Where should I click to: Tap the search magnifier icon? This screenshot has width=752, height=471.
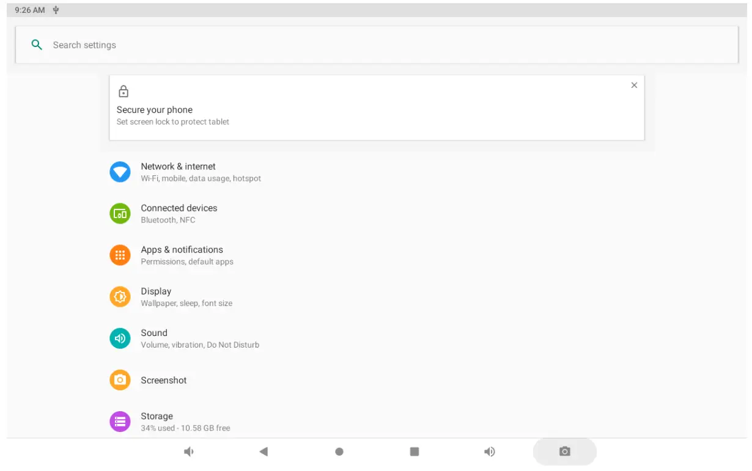click(37, 45)
